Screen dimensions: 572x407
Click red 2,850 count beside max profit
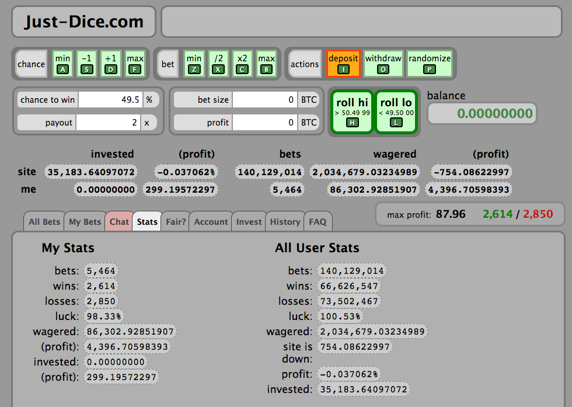click(538, 214)
